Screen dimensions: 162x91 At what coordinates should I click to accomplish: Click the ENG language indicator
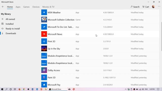point(146,89)
